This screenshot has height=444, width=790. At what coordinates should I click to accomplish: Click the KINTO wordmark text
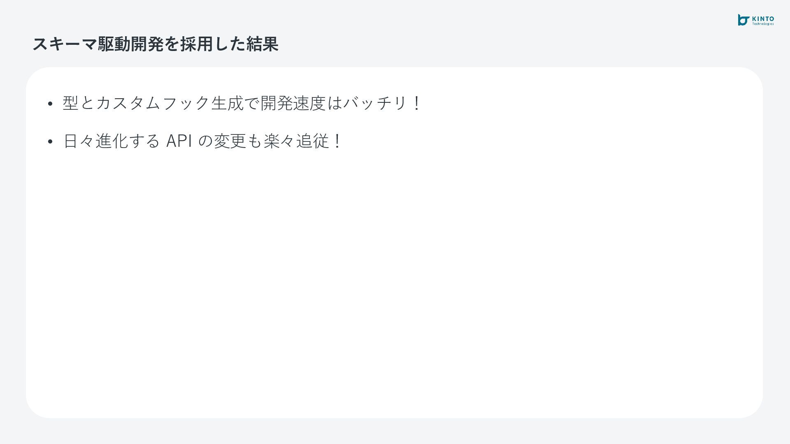pos(763,18)
